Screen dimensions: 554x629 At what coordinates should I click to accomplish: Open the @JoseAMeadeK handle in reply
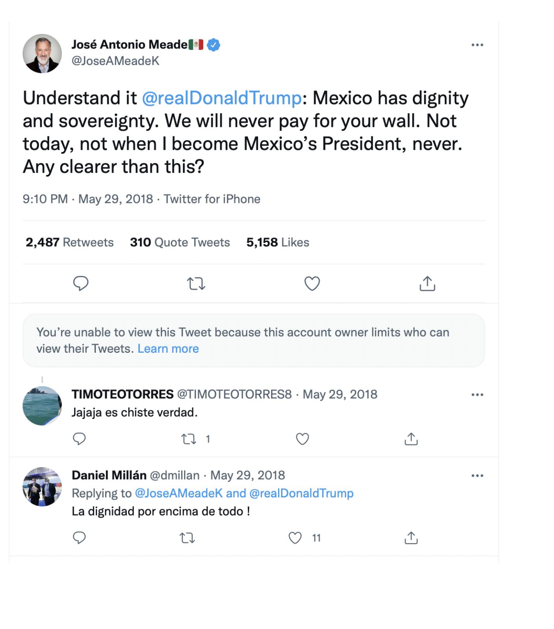click(x=178, y=493)
